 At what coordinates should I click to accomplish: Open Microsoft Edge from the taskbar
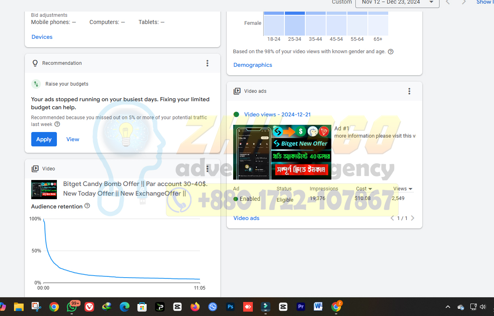(125, 307)
